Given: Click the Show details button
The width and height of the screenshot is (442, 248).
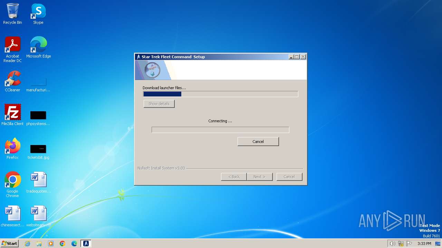Looking at the screenshot, I should pyautogui.click(x=159, y=104).
